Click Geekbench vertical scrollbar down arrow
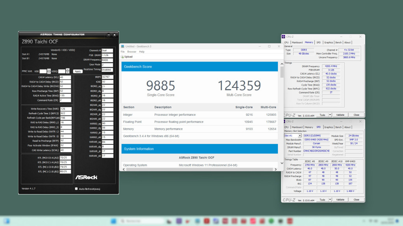Viewport: 403px width, 226px height. [x=282, y=163]
